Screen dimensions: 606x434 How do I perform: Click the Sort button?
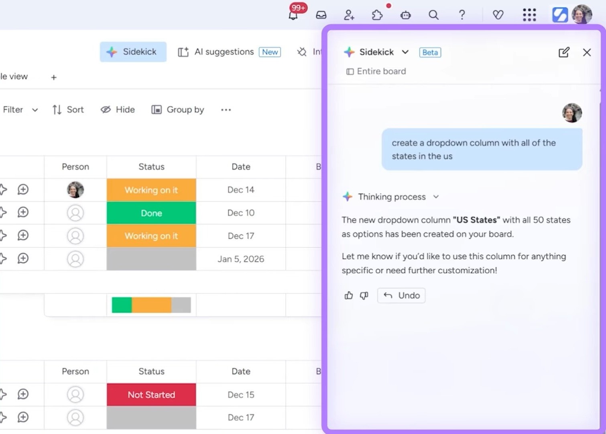point(68,110)
